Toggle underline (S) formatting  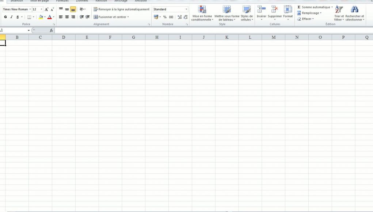18,17
